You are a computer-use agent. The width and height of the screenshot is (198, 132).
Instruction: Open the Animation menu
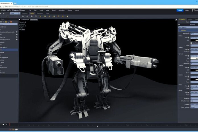click(61, 10)
